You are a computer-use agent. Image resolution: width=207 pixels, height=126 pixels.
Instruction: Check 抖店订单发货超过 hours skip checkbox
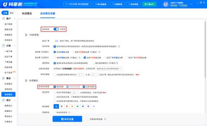pyautogui.click(x=55, y=93)
